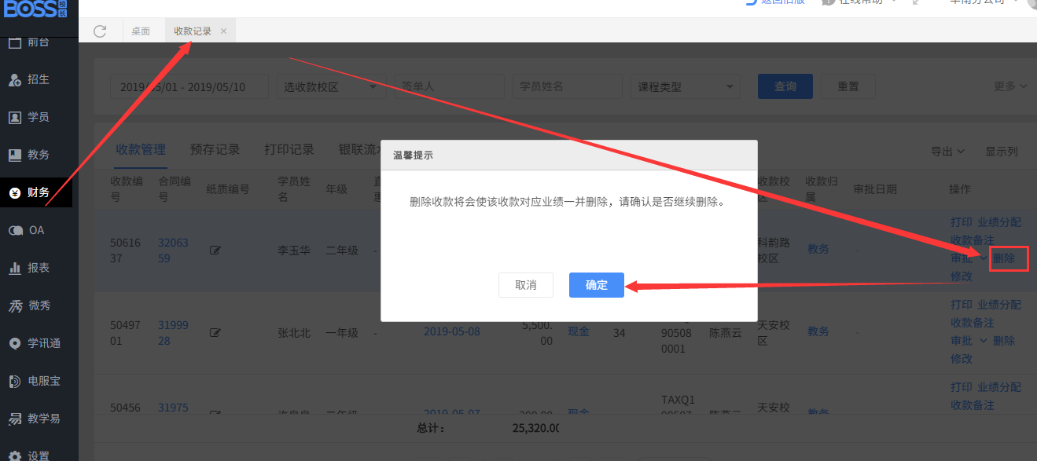Click the 2019-05-08 date link
The height and width of the screenshot is (461, 1037).
(x=452, y=331)
